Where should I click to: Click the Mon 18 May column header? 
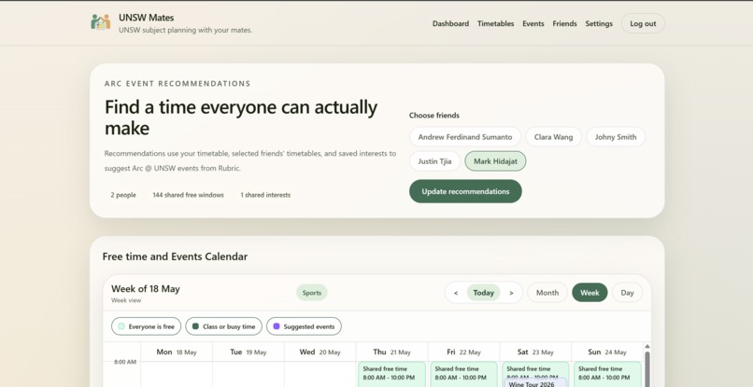point(177,352)
